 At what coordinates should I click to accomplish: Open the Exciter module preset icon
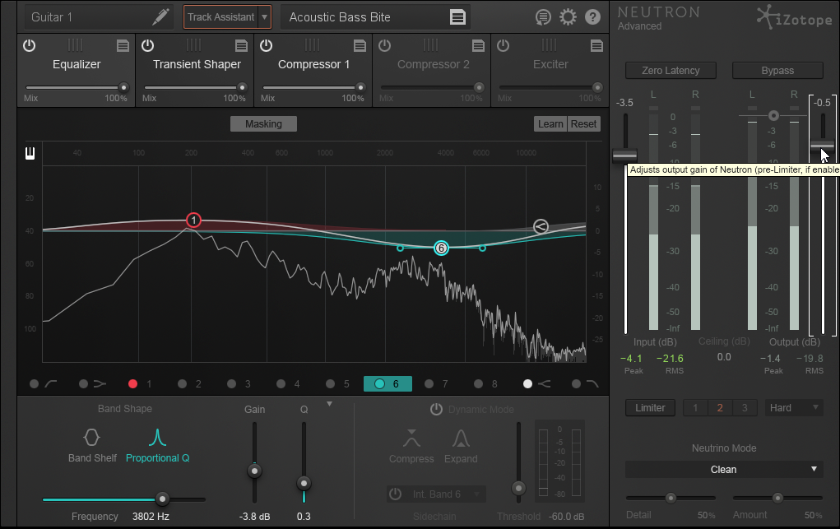[596, 45]
